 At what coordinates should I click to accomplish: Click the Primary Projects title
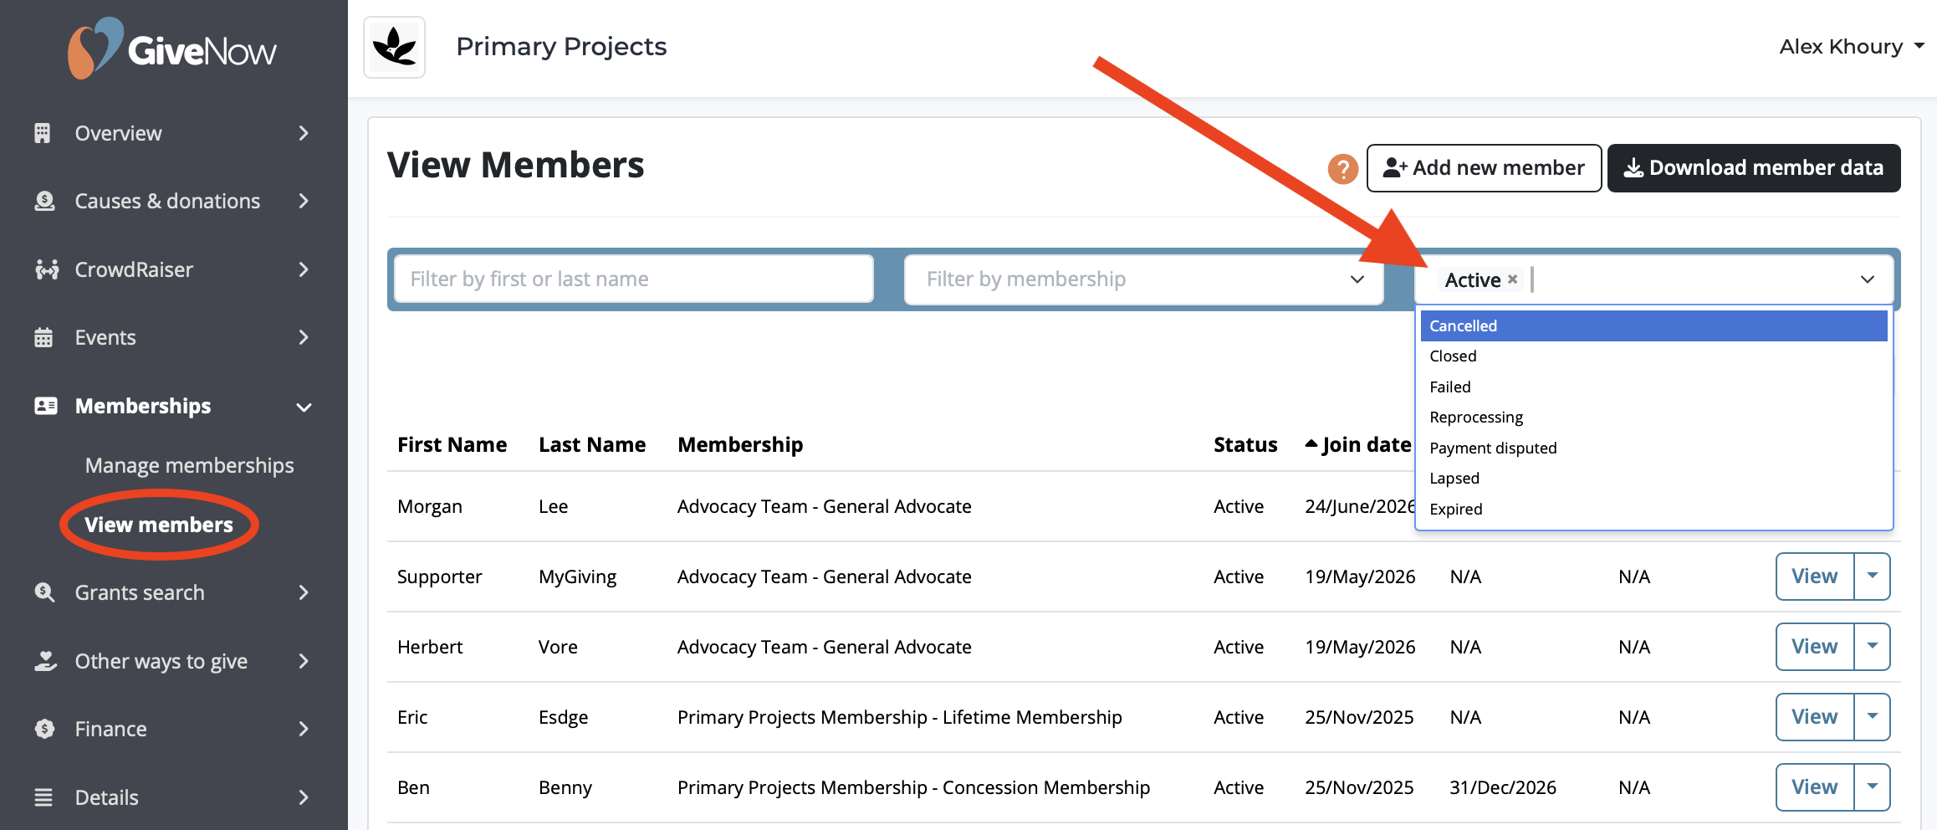coord(561,47)
